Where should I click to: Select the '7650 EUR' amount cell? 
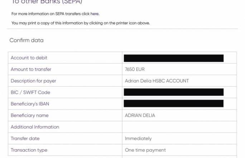coord(135,69)
